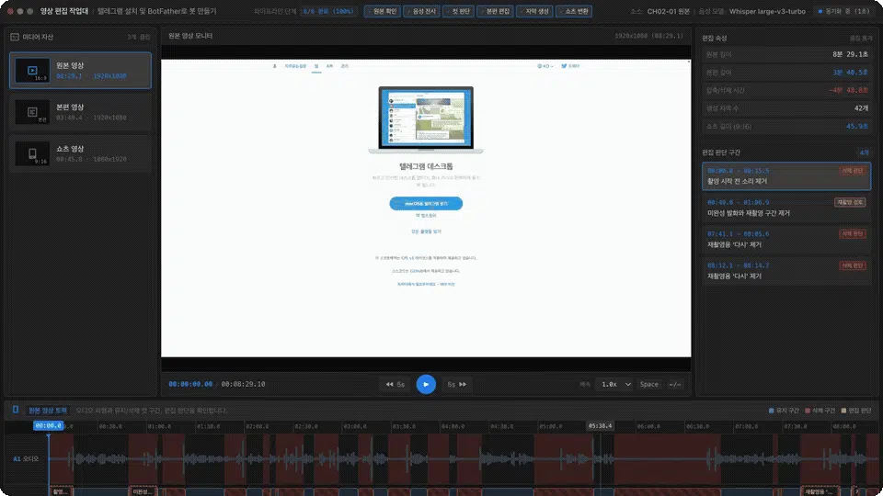Click the 텔레그램 데스크톱 laptop image in the monitor
883x496 pixels.
426,119
